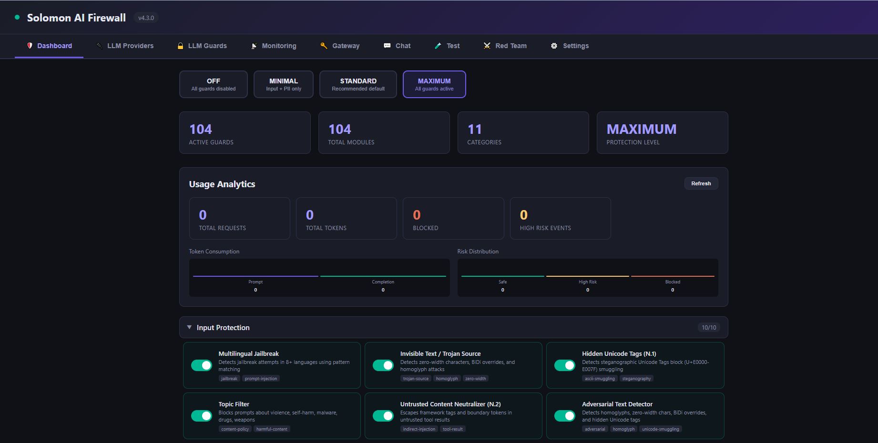The width and height of the screenshot is (878, 443).
Task: Open the Red Team tab
Action: pyautogui.click(x=505, y=46)
